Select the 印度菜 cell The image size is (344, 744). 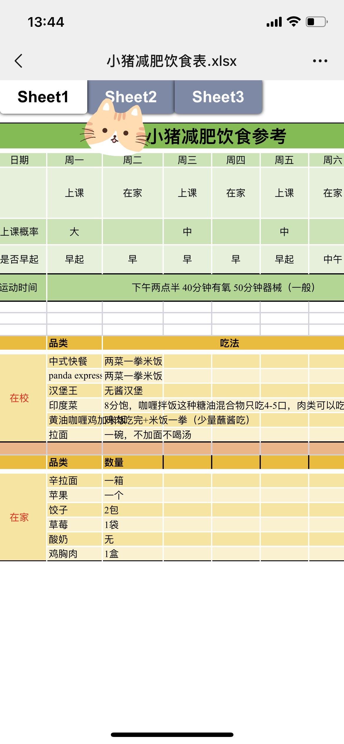(x=74, y=405)
